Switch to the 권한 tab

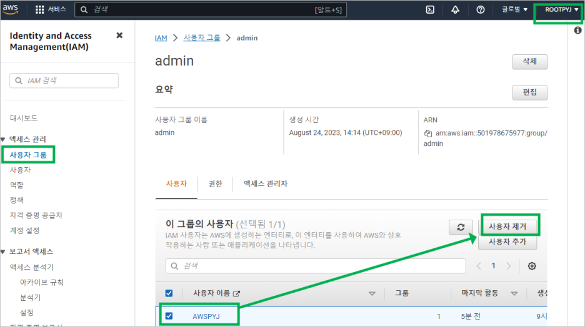tap(215, 183)
